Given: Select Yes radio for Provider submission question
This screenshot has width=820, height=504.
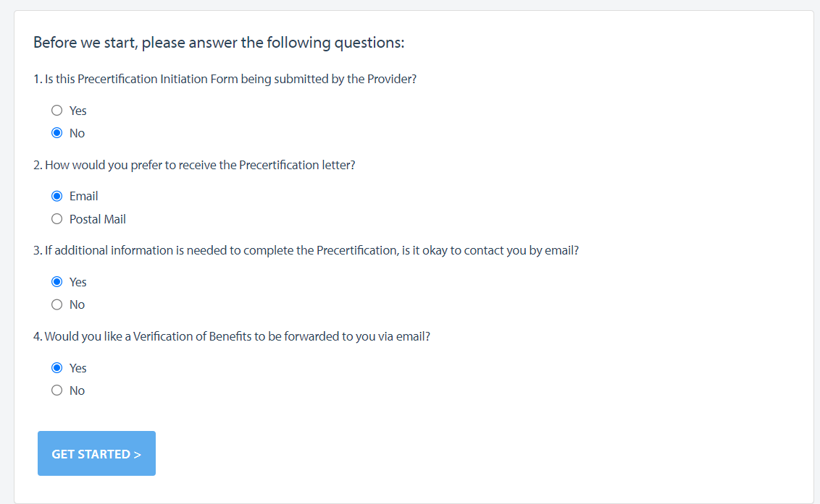Looking at the screenshot, I should pos(57,110).
